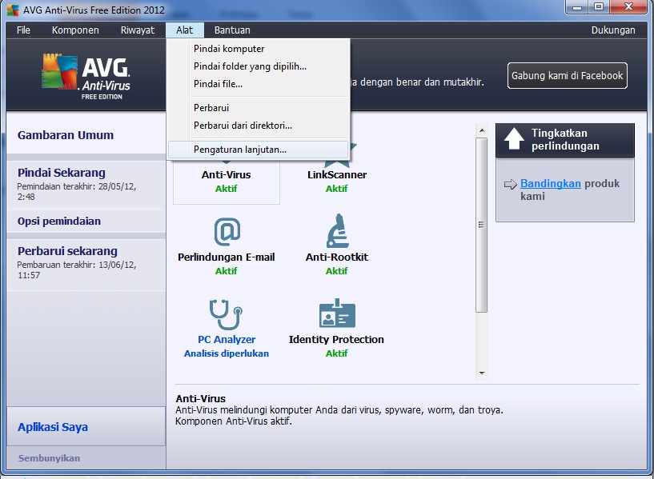Click the components list scrollbar thumb
The height and width of the screenshot is (479, 654).
pyautogui.click(x=482, y=225)
